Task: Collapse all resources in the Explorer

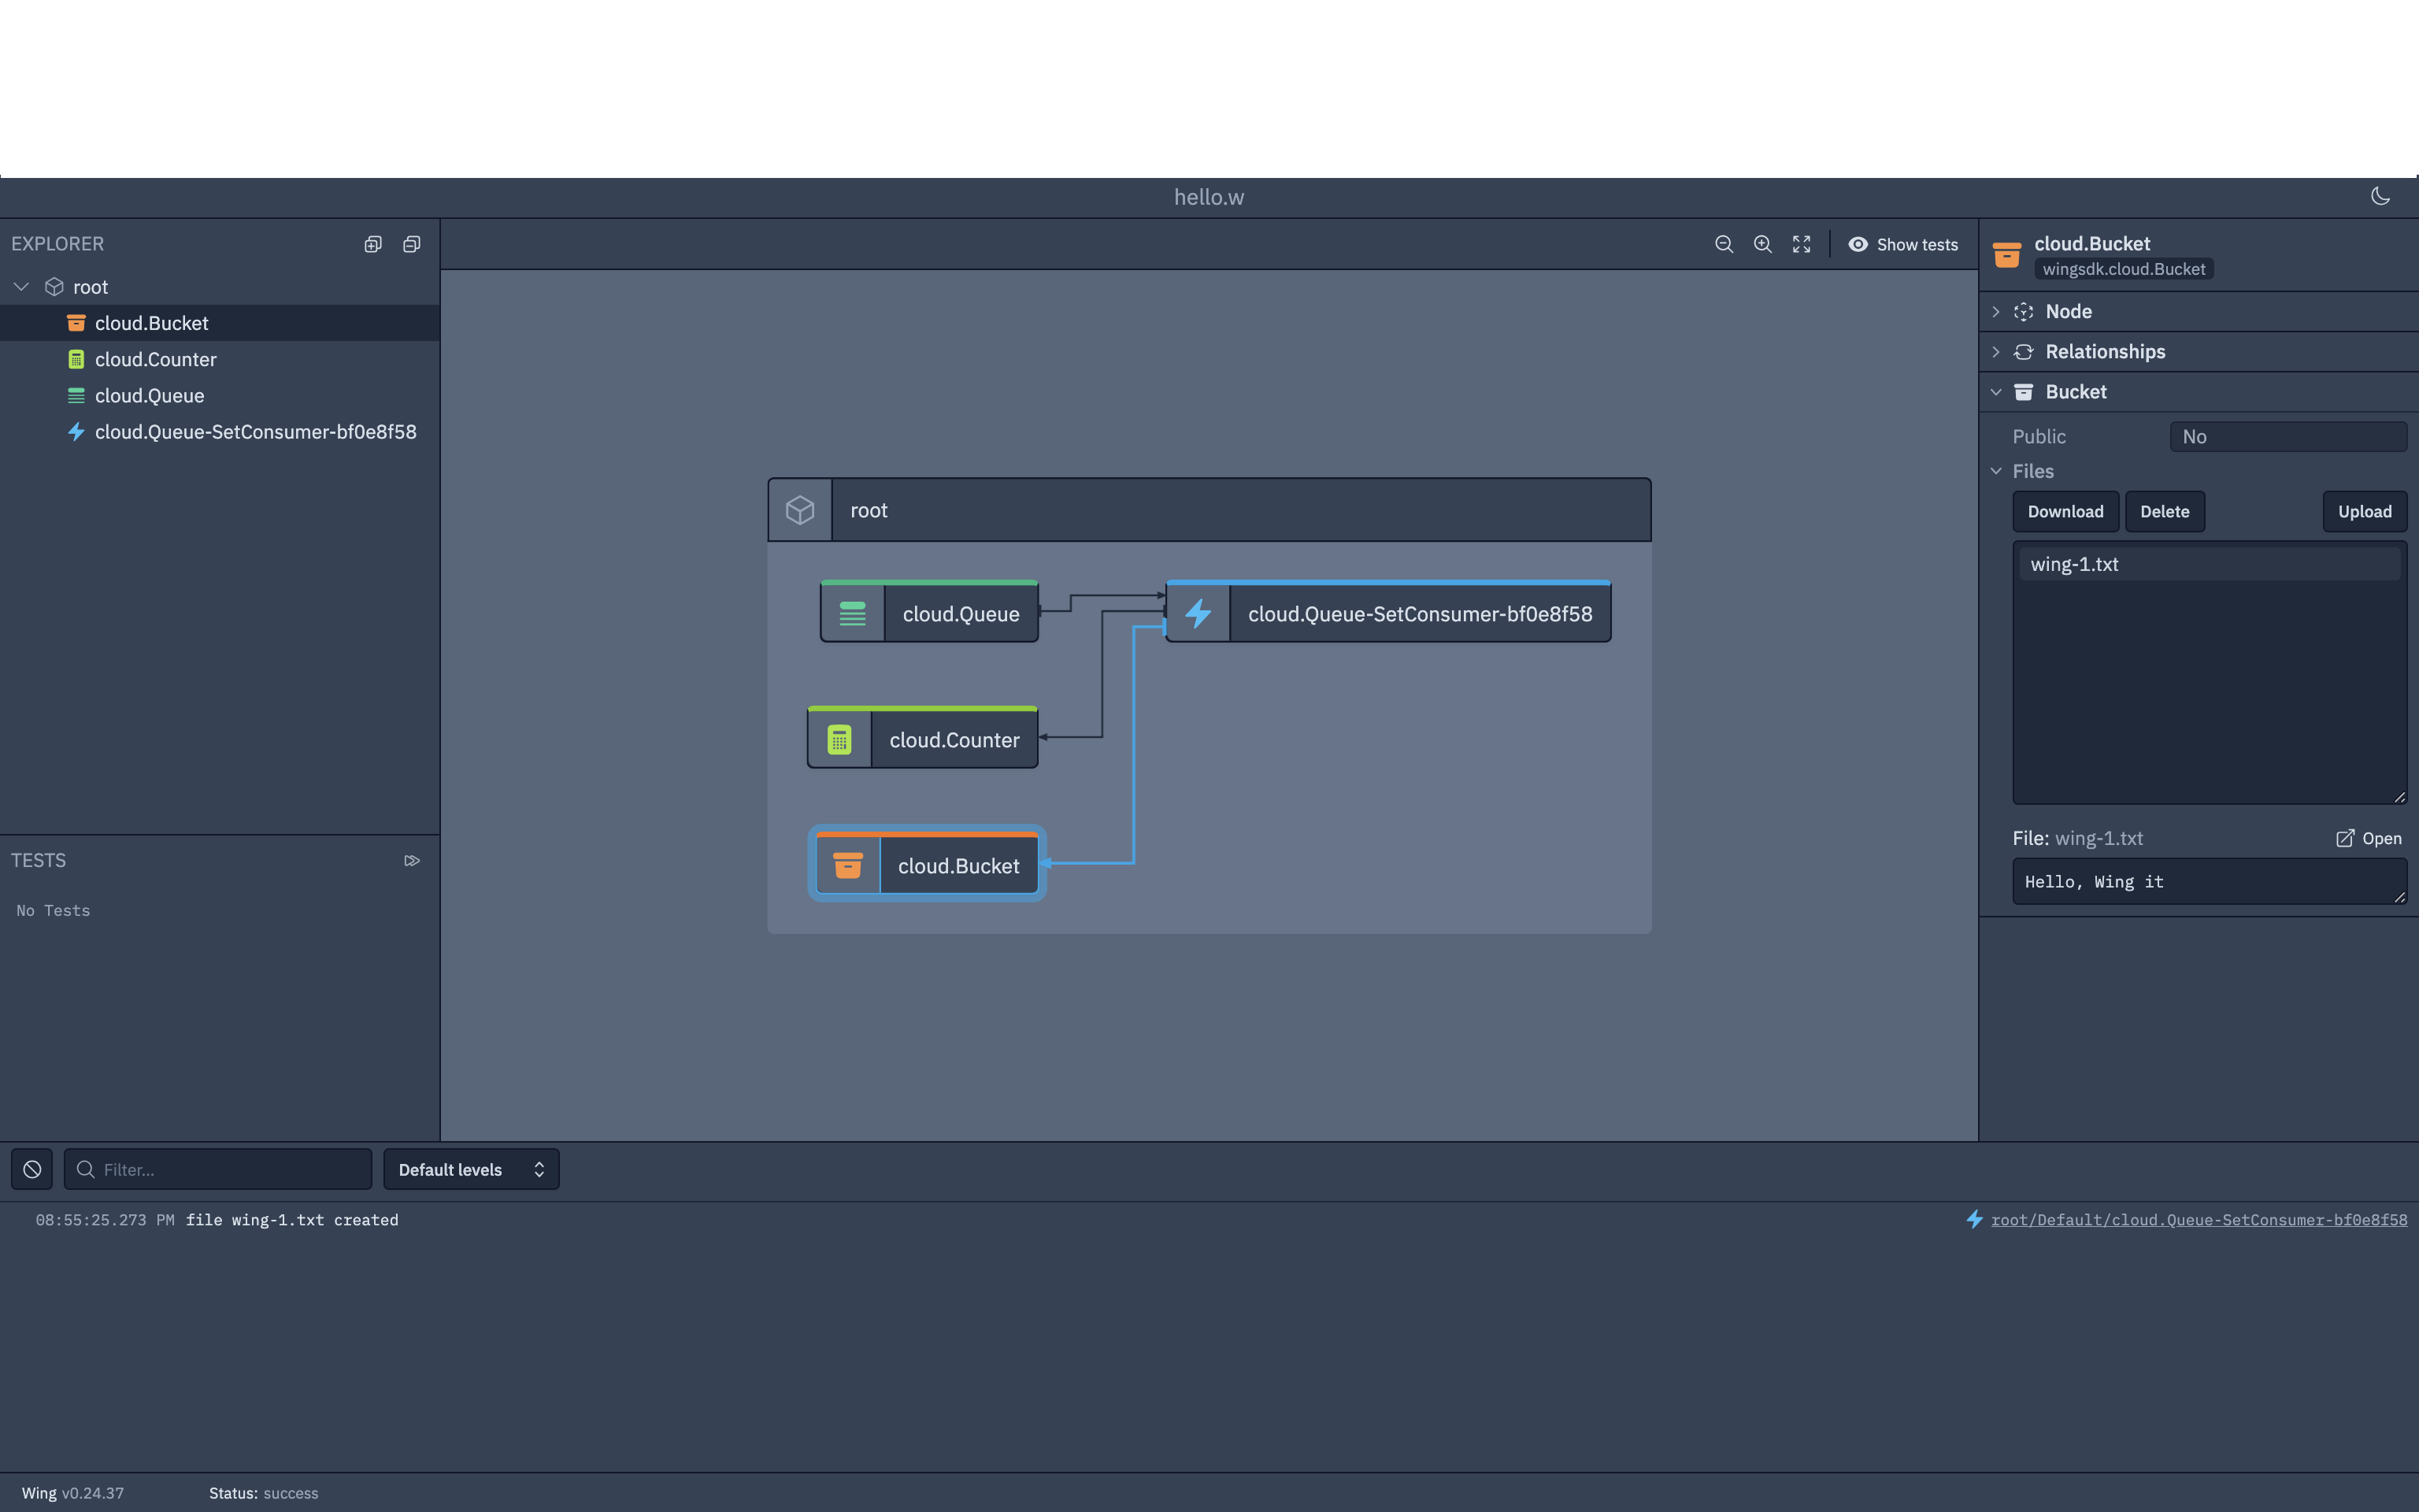Action: click(x=411, y=244)
